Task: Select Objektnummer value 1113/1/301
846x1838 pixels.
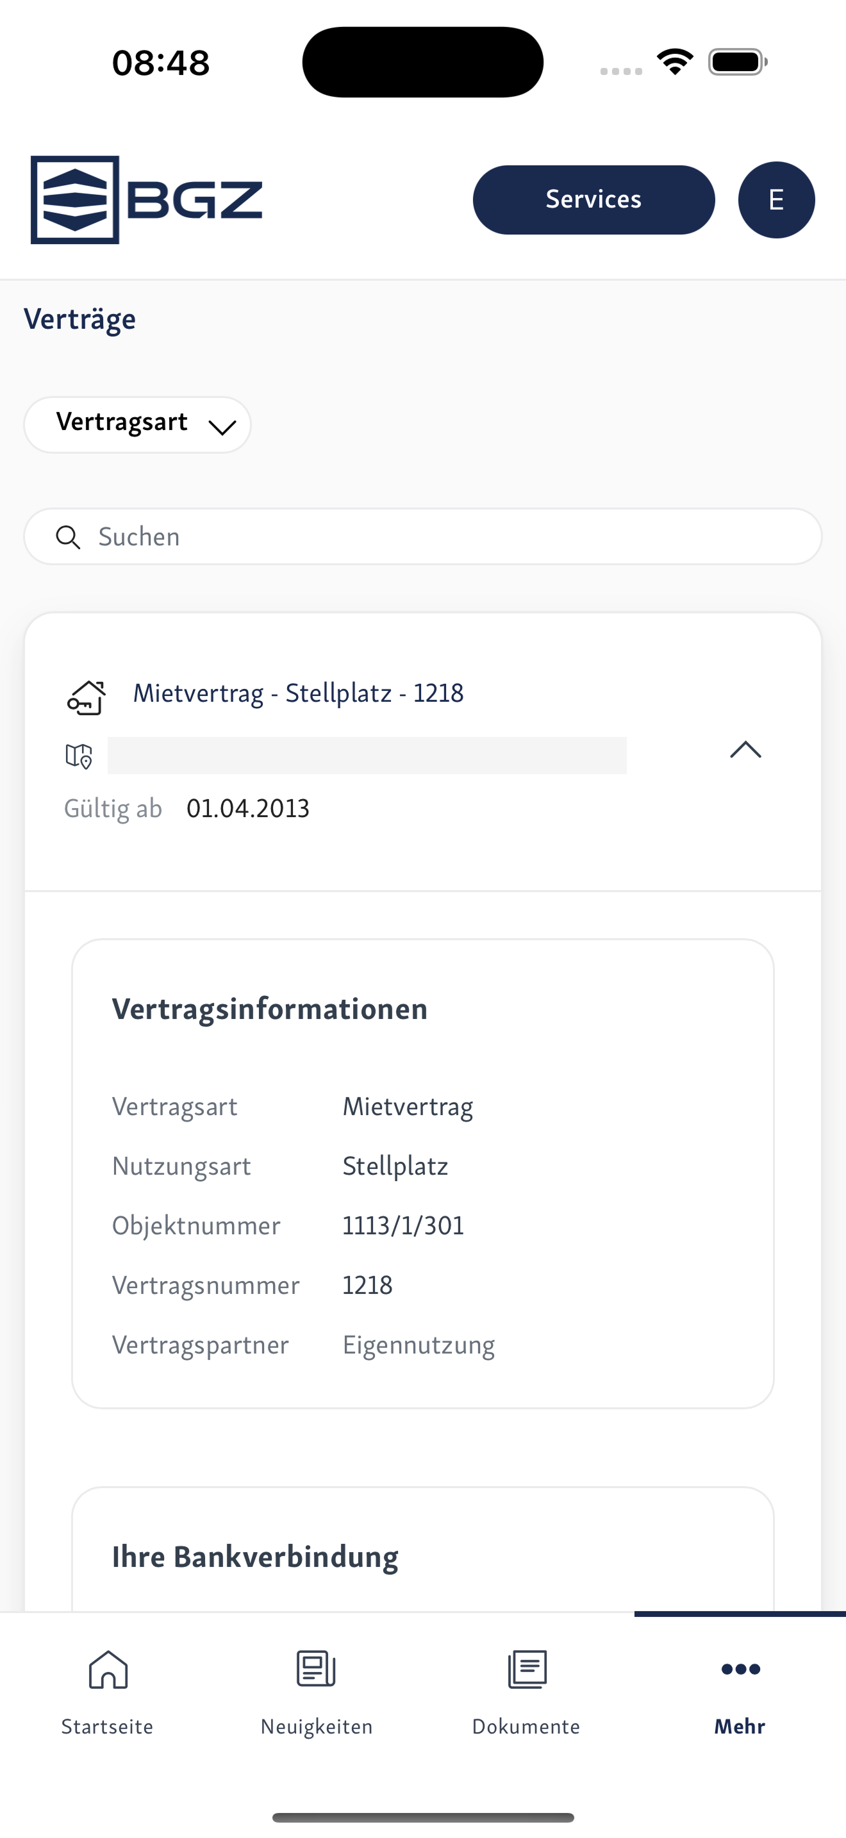Action: (x=403, y=1226)
